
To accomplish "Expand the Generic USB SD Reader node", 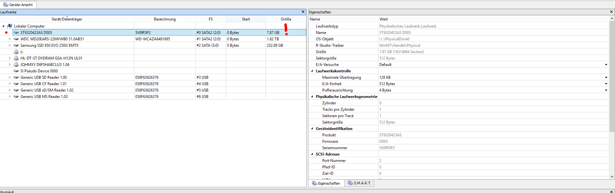I will pyautogui.click(x=10, y=77).
